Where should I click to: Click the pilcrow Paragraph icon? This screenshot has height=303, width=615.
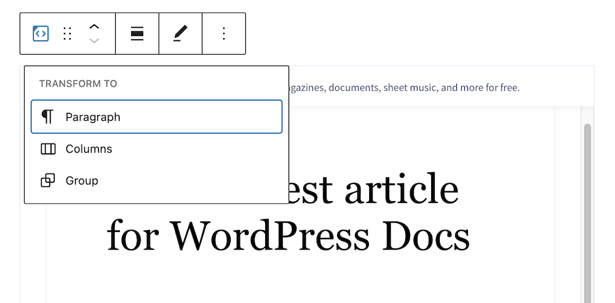pos(47,117)
